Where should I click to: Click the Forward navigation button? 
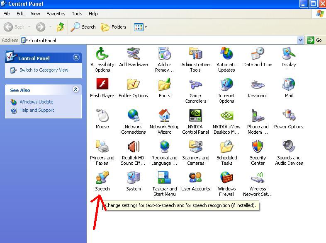[41, 27]
